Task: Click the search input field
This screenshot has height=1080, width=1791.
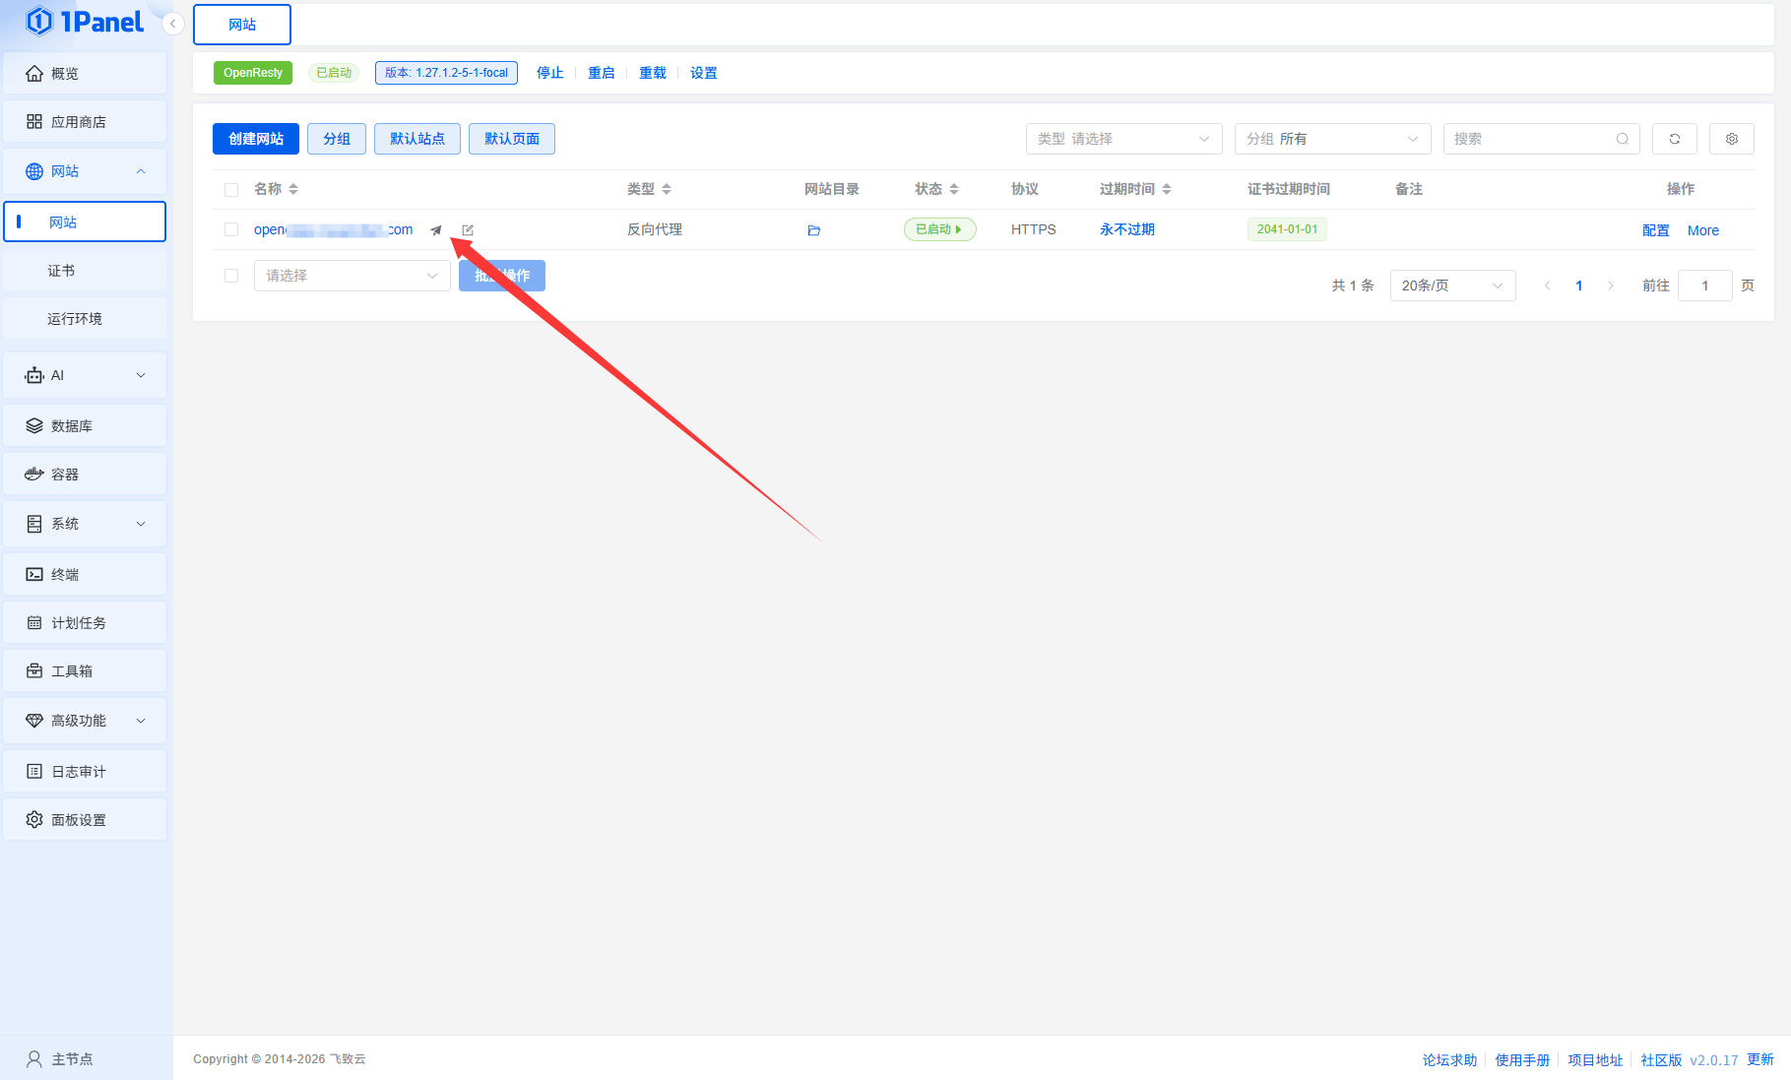Action: [x=1530, y=139]
